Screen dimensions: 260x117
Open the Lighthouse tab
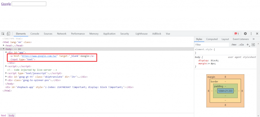[x=141, y=34]
